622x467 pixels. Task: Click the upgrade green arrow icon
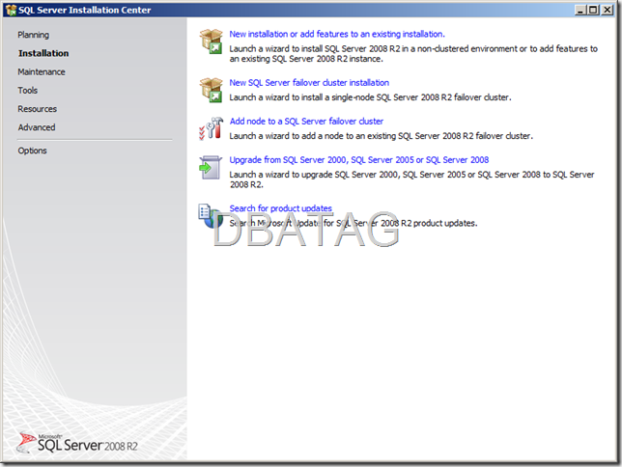pos(211,167)
